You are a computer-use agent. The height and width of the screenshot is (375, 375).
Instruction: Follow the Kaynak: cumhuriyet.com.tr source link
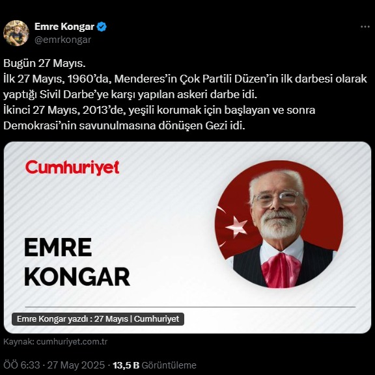click(55, 341)
